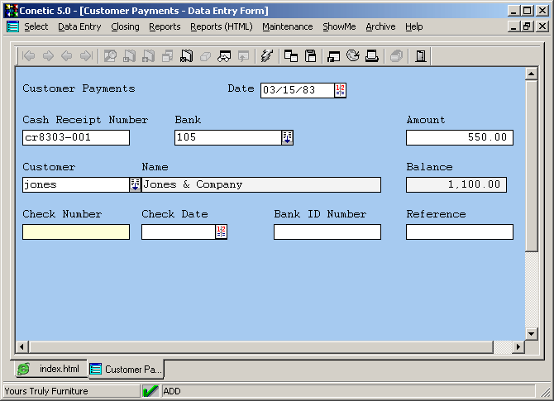Open the Reports (HTML) menu
Screen dimensions: 554x401
(221, 26)
